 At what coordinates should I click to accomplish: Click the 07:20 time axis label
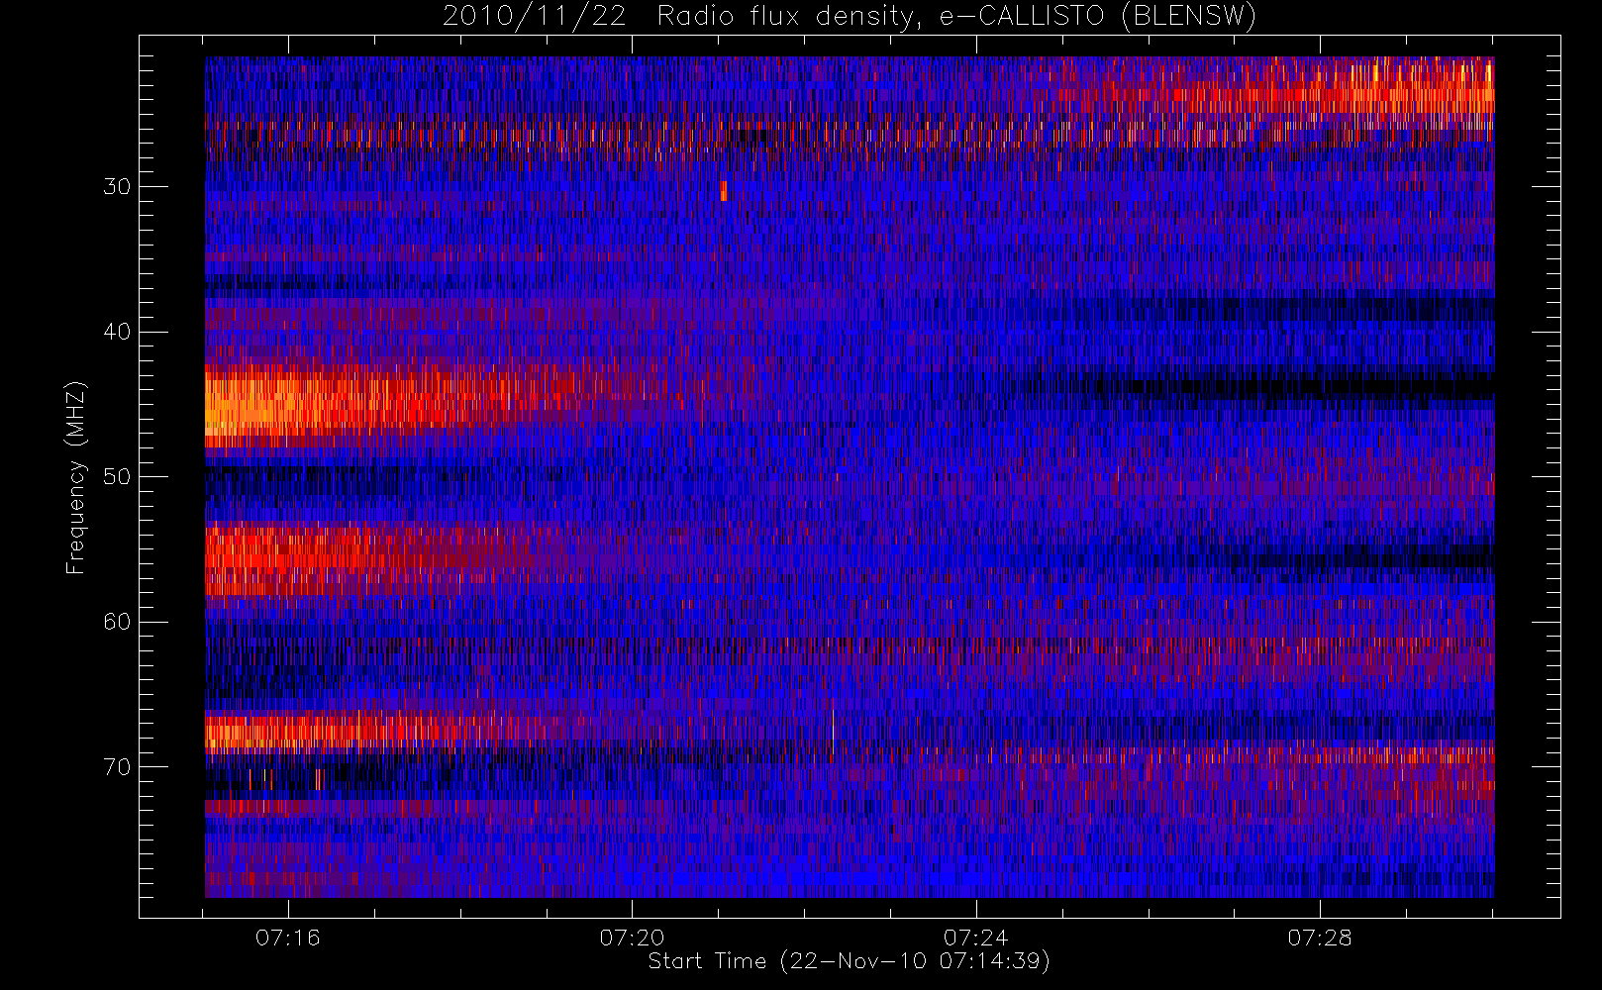coord(632,938)
